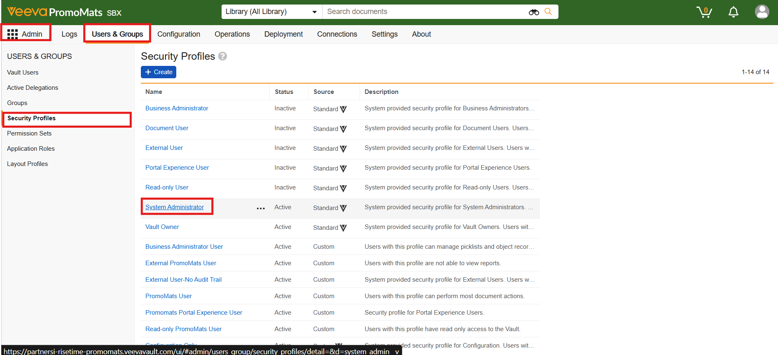Open the user profile avatar menu

pos(762,12)
